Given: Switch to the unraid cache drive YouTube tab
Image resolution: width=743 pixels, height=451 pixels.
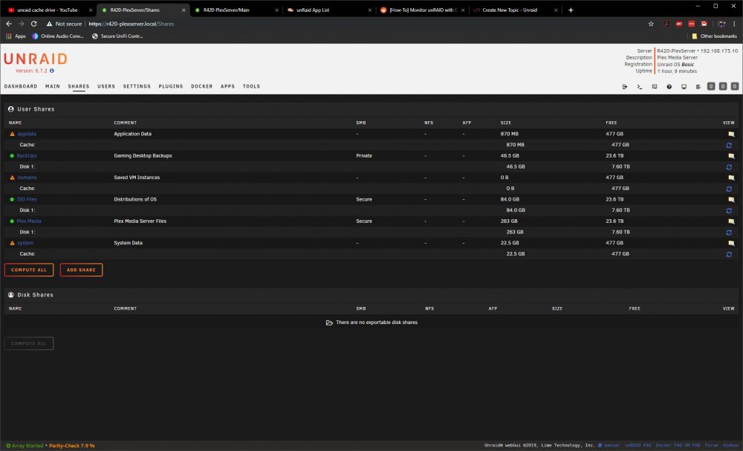Looking at the screenshot, I should tap(49, 10).
